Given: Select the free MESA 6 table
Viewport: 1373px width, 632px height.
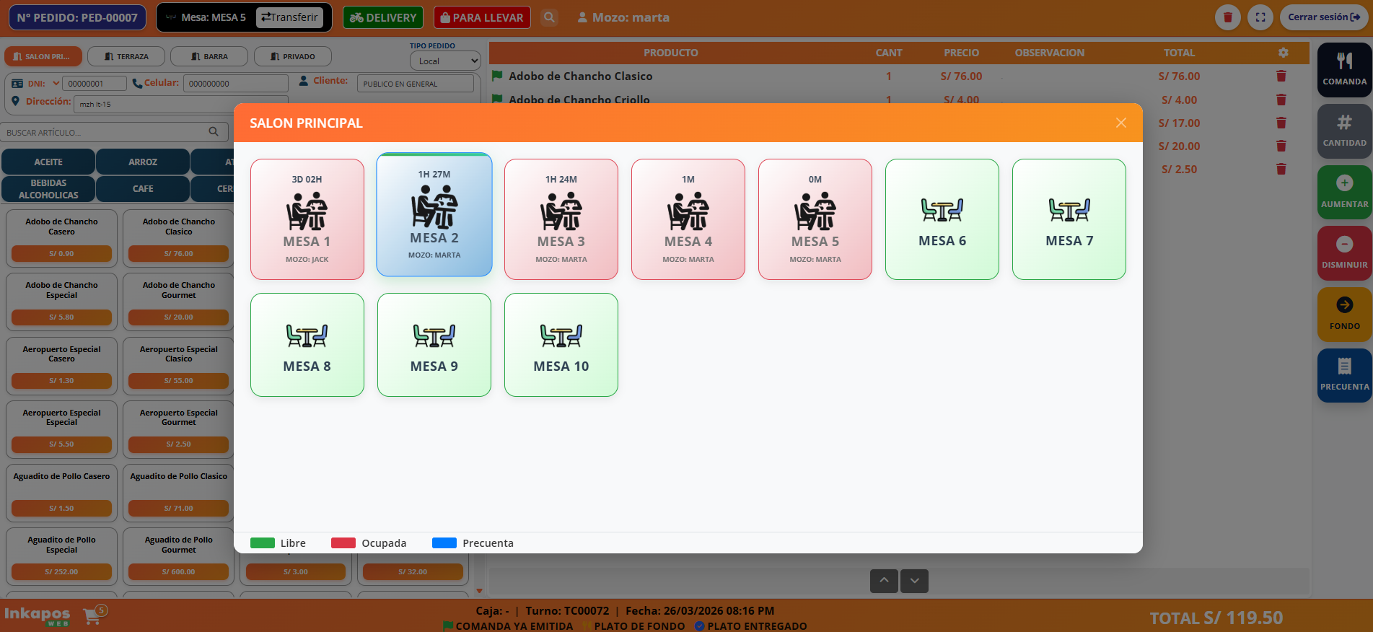Looking at the screenshot, I should tap(942, 219).
